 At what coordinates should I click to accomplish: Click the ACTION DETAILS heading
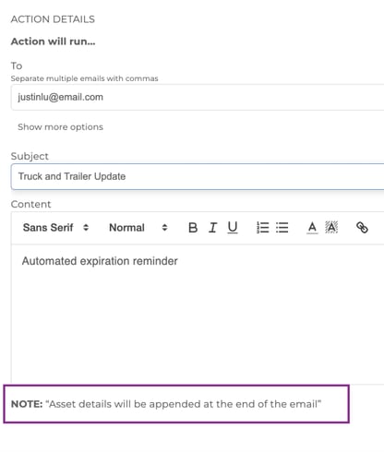click(x=53, y=19)
